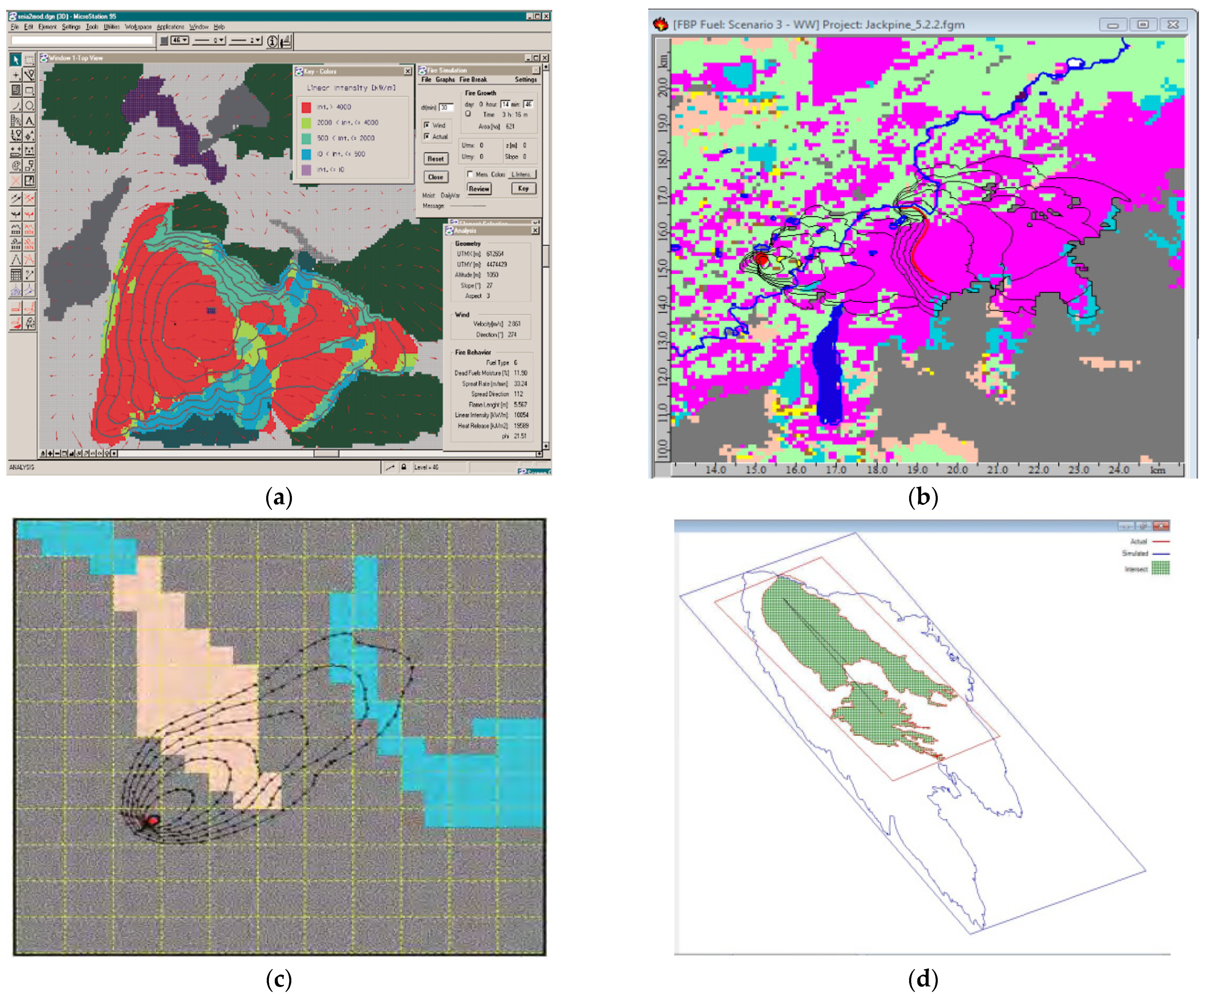Choose the Place Text 'A' tool

29,121
